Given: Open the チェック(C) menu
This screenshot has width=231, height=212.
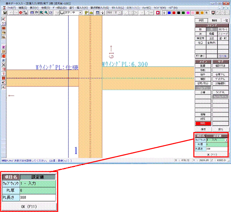Looking at the screenshot, I should (x=146, y=8).
